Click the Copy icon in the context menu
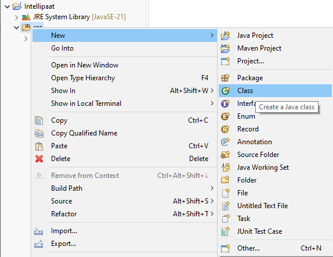 tap(39, 120)
